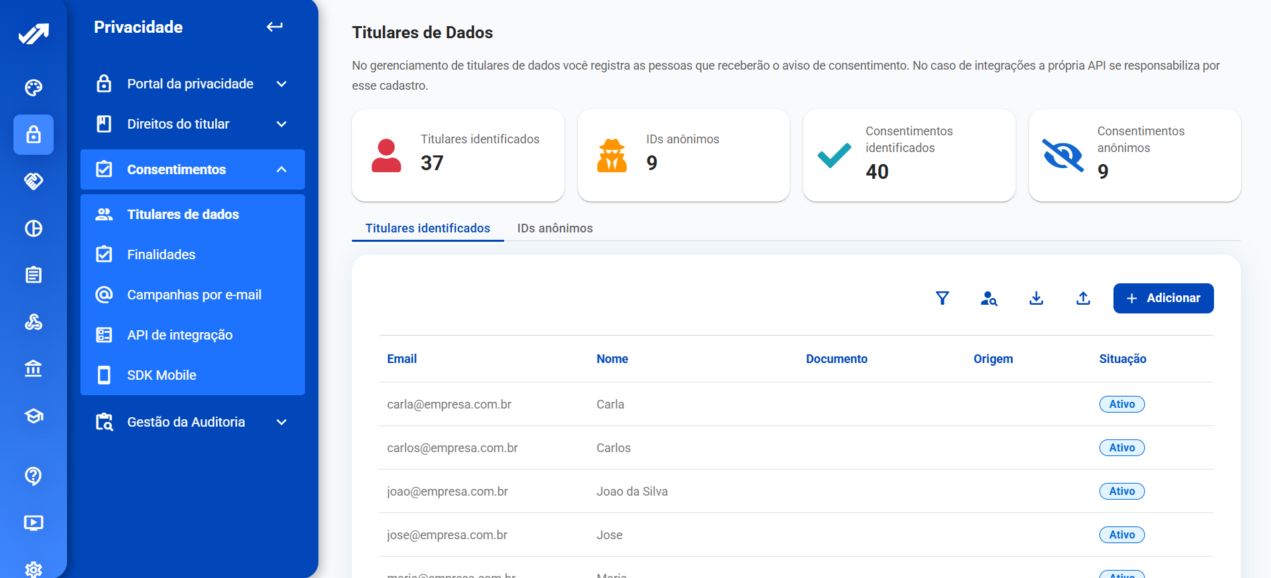Open the palette icon in left rail
Viewport: 1271px width, 578px height.
click(34, 88)
